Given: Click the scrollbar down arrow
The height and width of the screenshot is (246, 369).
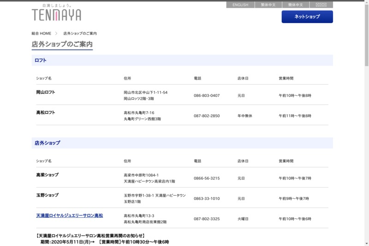Looking at the screenshot, I should click(x=366, y=243).
